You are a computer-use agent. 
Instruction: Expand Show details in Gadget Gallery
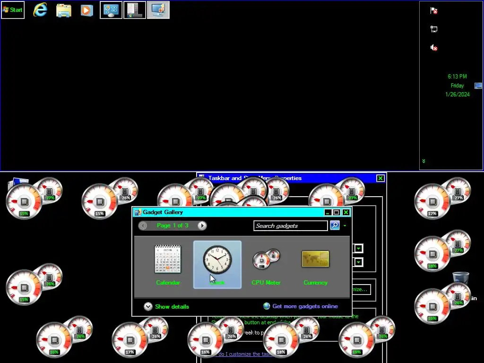coord(166,306)
